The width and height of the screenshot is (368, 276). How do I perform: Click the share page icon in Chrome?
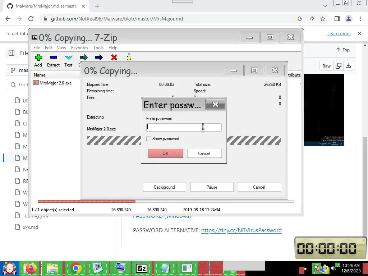[311, 19]
